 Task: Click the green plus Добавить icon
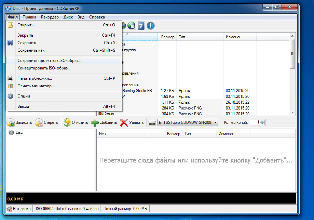(x=95, y=122)
